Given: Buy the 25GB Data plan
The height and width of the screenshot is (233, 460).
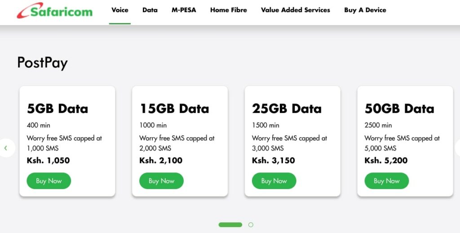Looking at the screenshot, I should [274, 181].
